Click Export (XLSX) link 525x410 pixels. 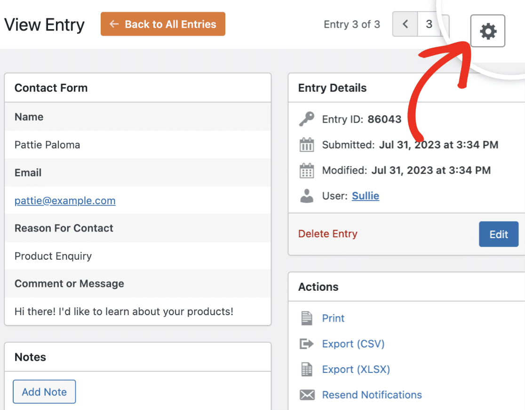[x=356, y=369]
